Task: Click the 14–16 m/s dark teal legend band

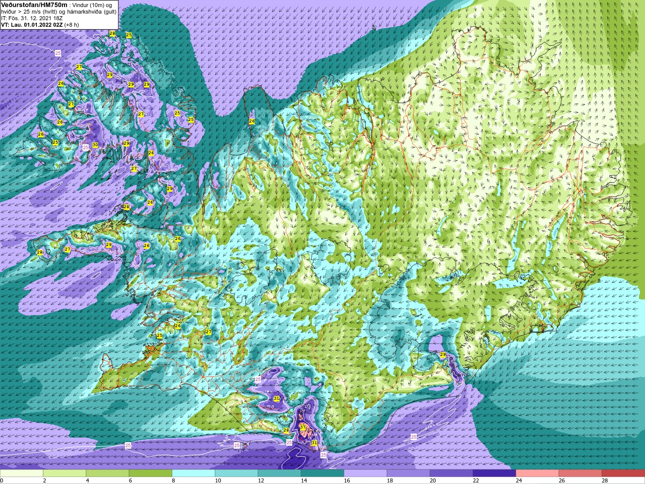Action: point(322,473)
